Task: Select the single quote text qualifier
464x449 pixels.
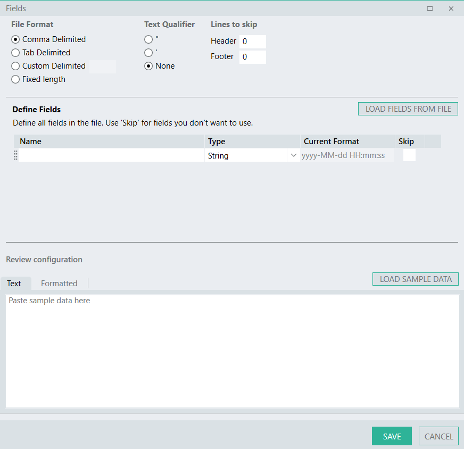Action: tap(148, 52)
